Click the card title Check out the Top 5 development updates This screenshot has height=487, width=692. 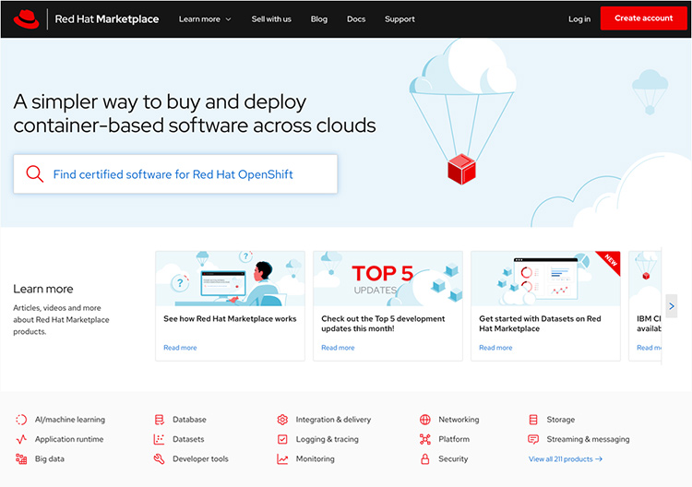[x=383, y=324]
